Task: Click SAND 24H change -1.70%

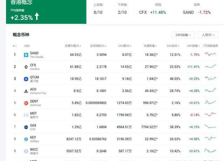Action: (x=195, y=55)
